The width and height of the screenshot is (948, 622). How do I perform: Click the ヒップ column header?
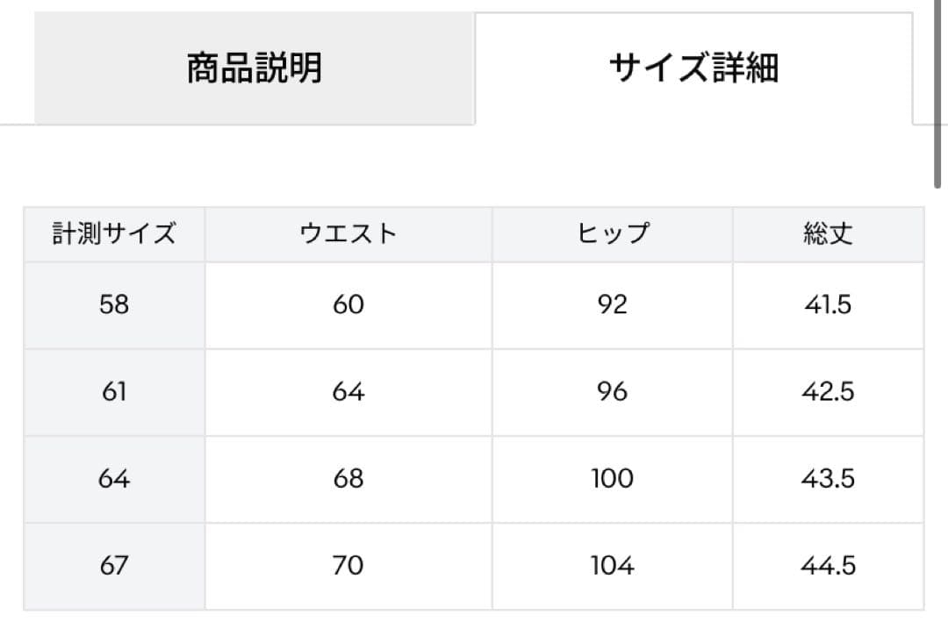point(613,233)
